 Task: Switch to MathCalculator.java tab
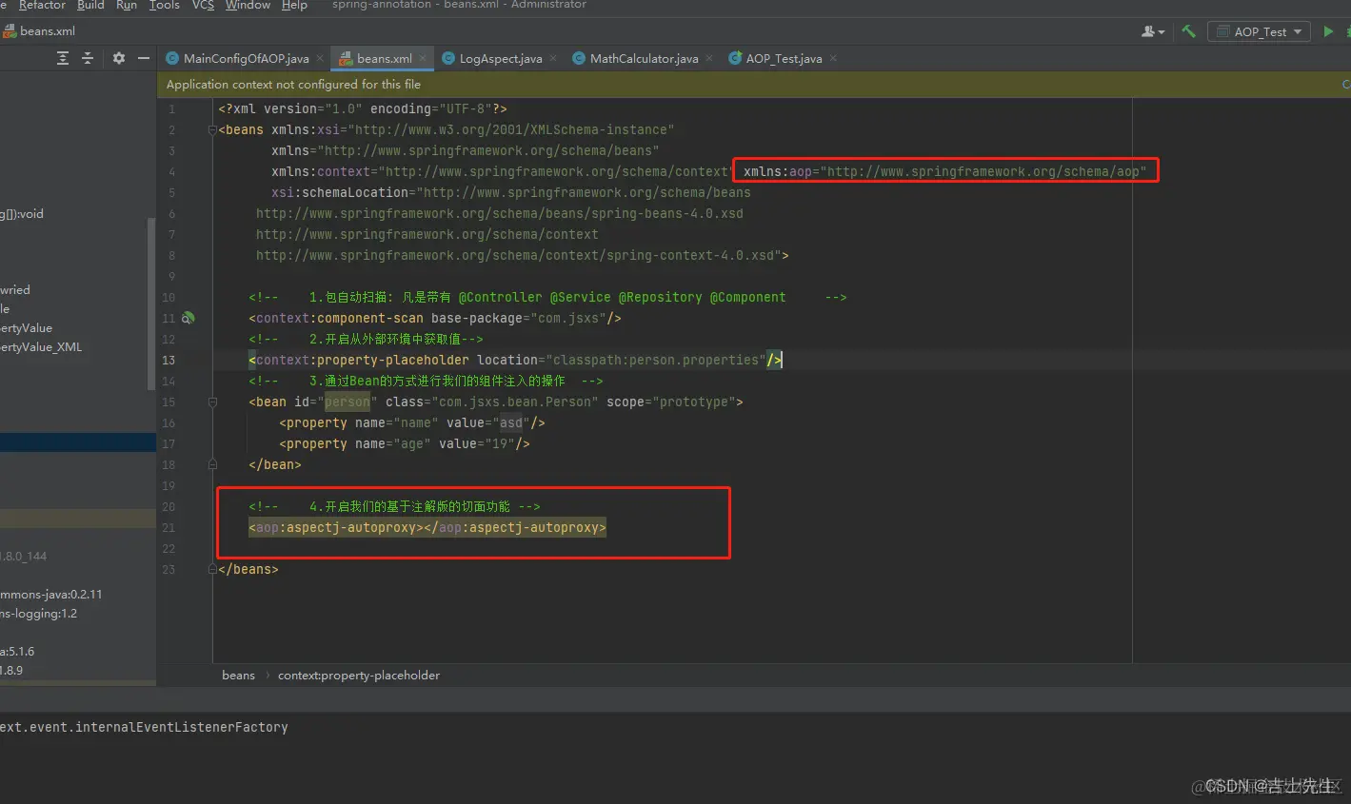tap(644, 59)
